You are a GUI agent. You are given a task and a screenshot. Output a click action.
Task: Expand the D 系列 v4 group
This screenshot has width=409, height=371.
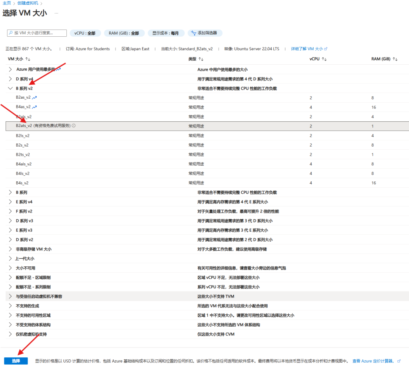(x=10, y=79)
